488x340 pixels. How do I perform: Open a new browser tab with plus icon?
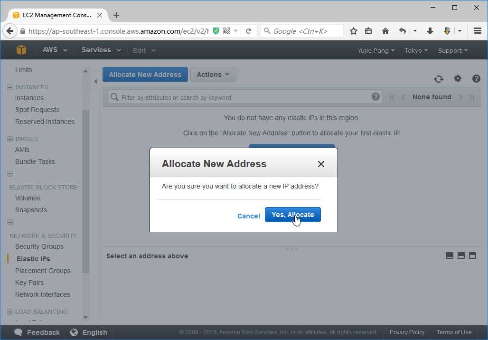(x=116, y=15)
